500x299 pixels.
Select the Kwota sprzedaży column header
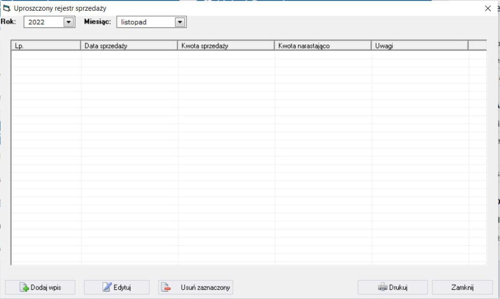(x=226, y=45)
